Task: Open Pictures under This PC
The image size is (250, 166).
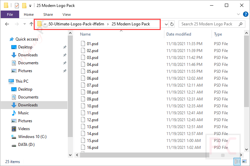Action: (x=25, y=121)
